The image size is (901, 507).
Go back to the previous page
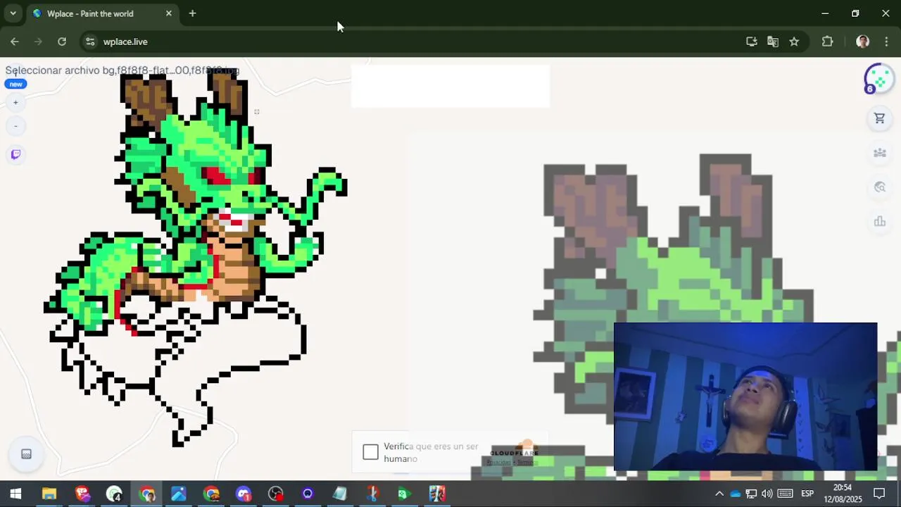pyautogui.click(x=15, y=42)
